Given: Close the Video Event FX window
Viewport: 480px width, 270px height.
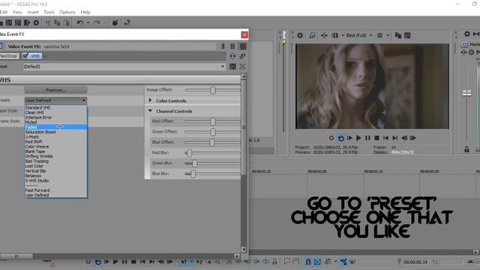Looking at the screenshot, I should click(x=244, y=34).
